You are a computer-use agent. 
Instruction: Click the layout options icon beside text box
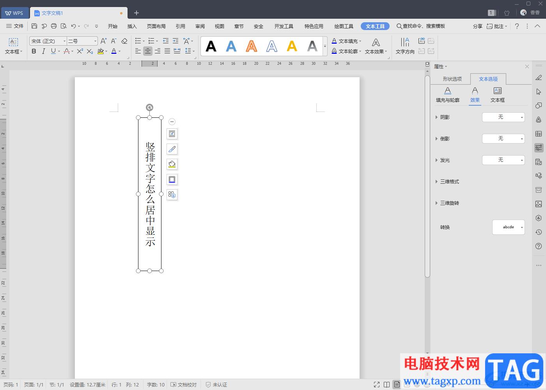172,134
